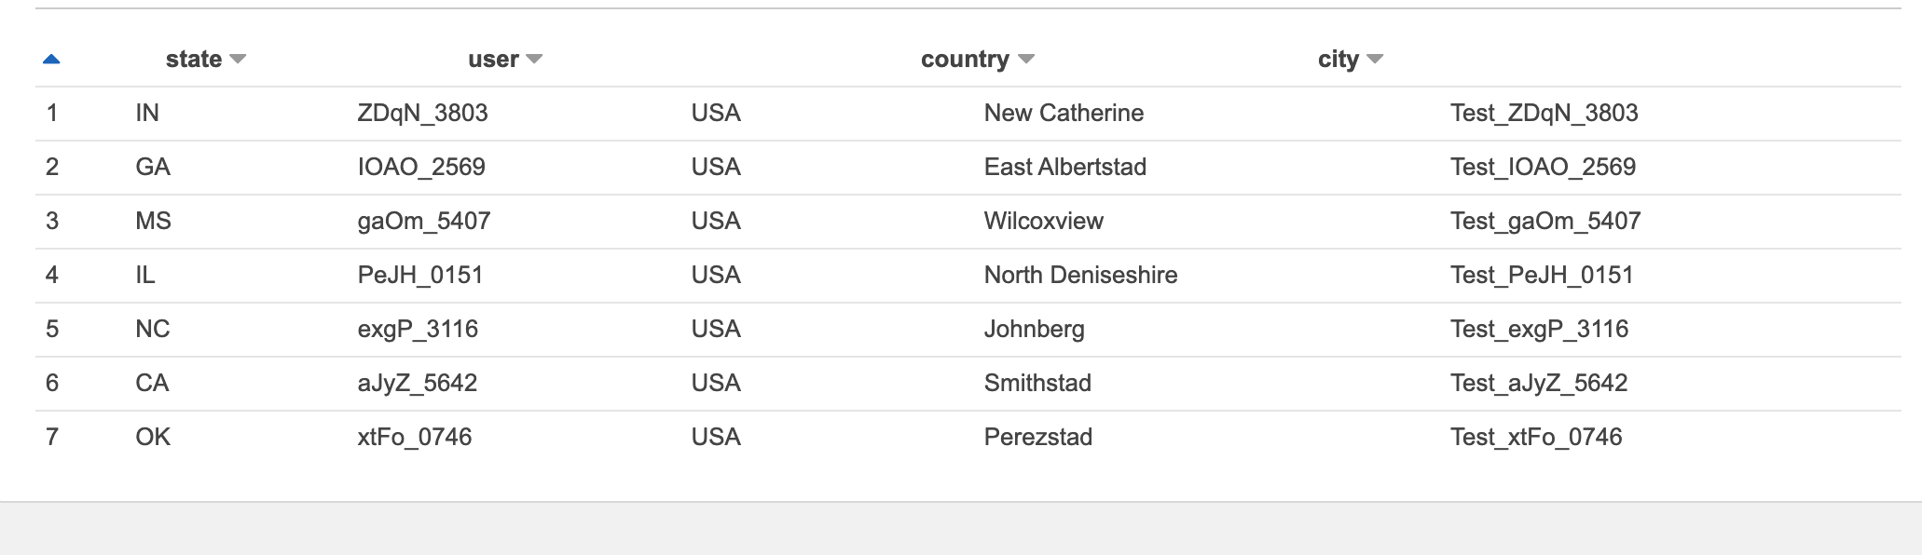1922x555 pixels.
Task: Click row number 3
Action: (x=52, y=222)
